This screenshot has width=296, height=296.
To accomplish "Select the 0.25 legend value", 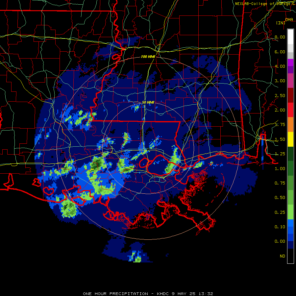I will tap(280, 212).
